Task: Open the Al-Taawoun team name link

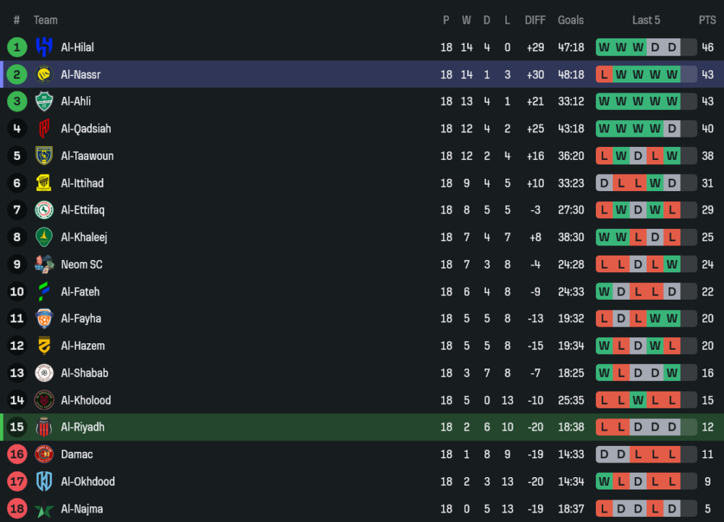Action: click(87, 156)
